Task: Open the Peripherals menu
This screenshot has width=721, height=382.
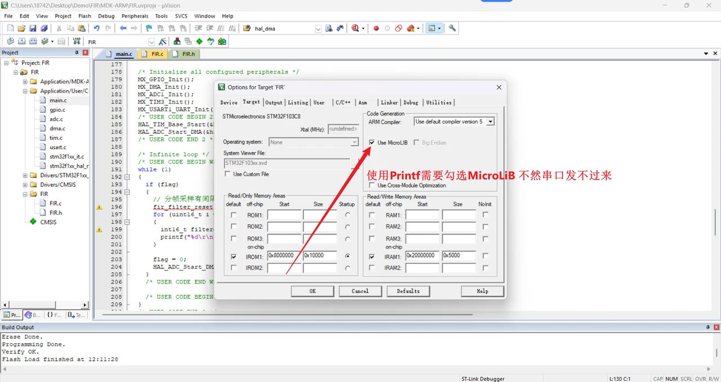Action: (x=135, y=16)
